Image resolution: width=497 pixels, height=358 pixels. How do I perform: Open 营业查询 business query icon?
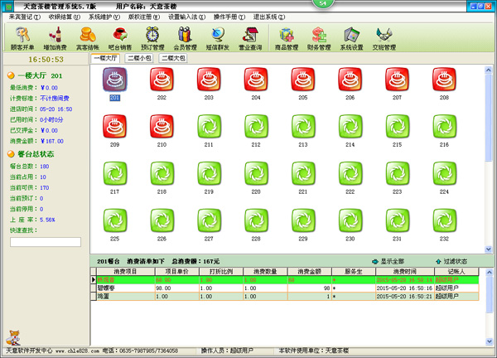point(251,36)
